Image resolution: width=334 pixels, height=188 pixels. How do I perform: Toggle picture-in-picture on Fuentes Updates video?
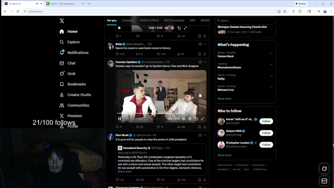pyautogui.click(x=196, y=119)
